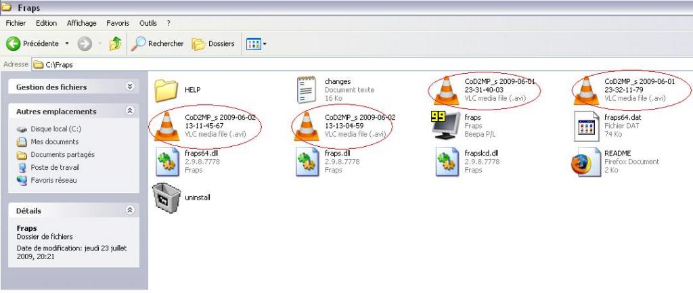Expand the Gestion des fichiers panel

(x=129, y=87)
